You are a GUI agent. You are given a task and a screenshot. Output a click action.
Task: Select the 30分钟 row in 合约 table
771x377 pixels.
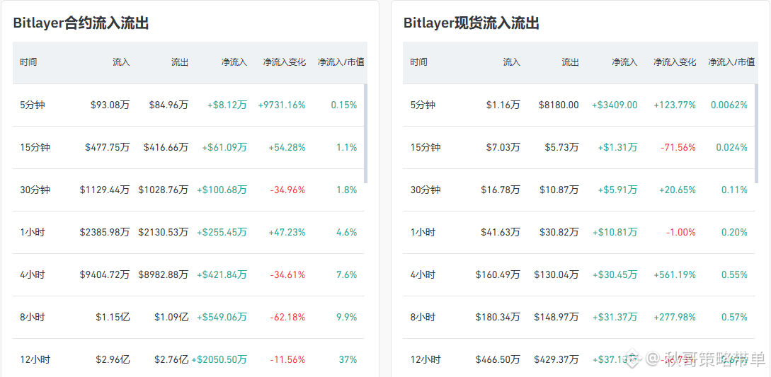pos(188,190)
